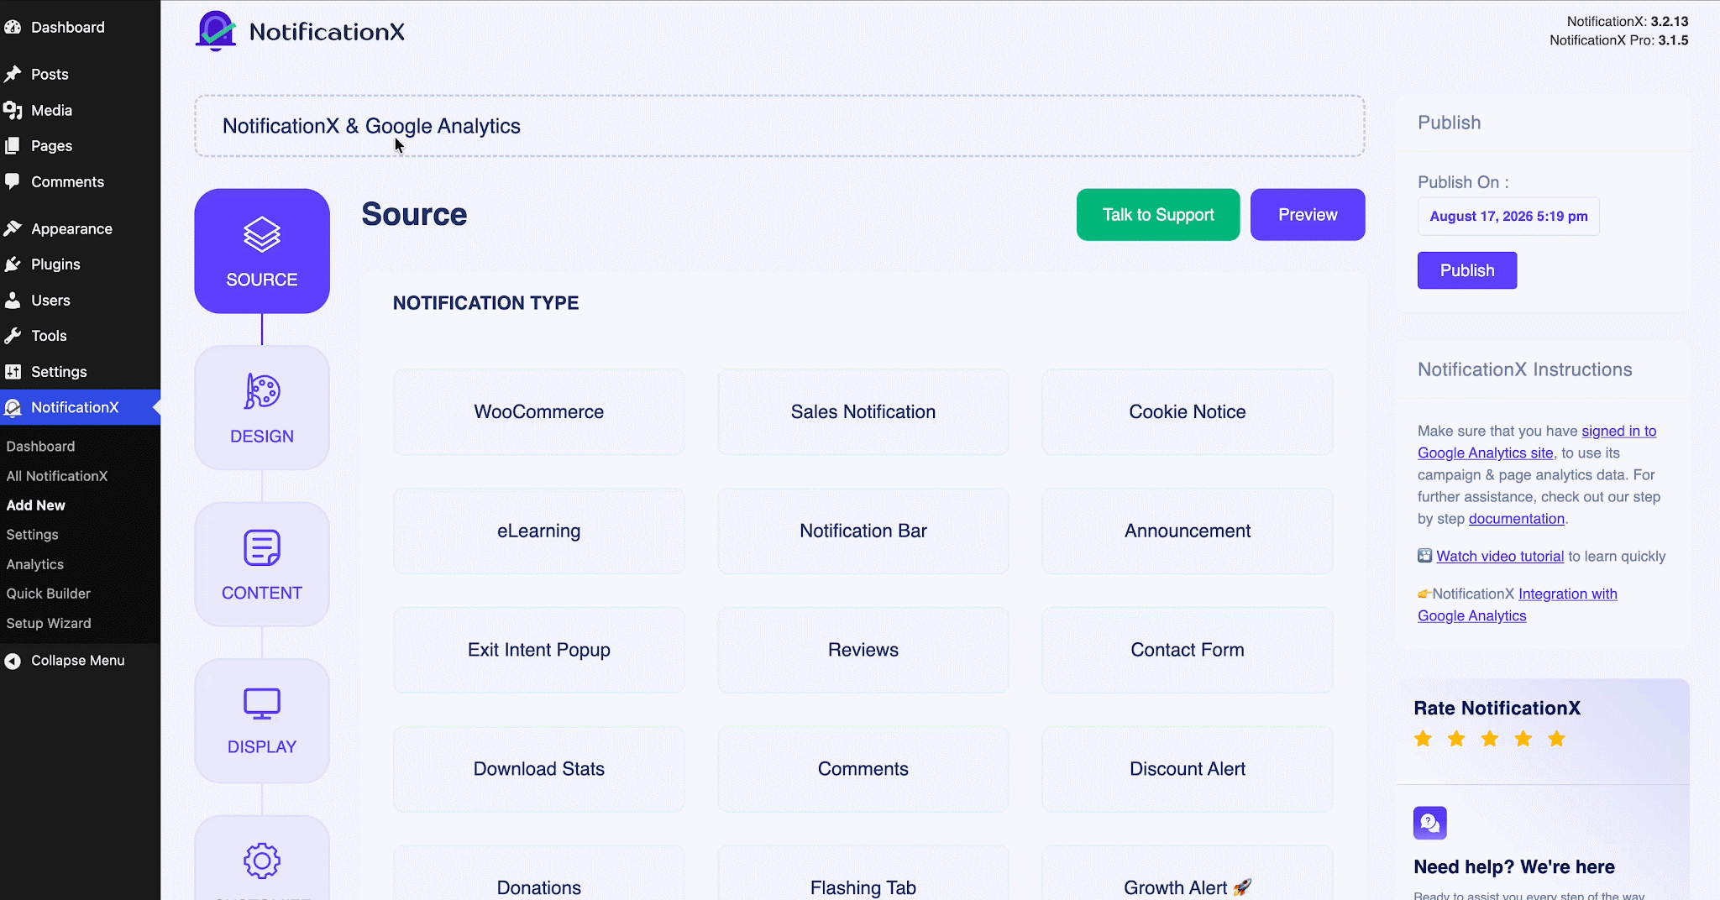Image resolution: width=1720 pixels, height=900 pixels.
Task: Select the Comments notification type card
Action: pos(863,769)
